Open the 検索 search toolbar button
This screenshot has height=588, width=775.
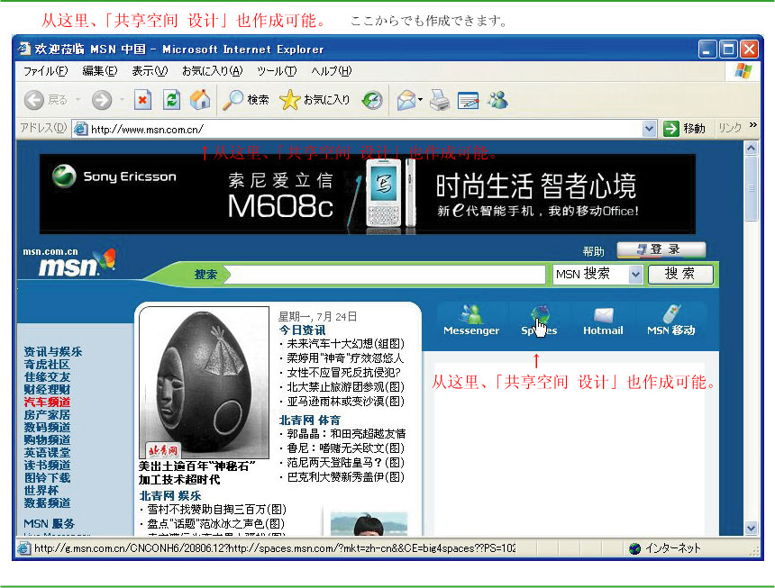[x=246, y=100]
